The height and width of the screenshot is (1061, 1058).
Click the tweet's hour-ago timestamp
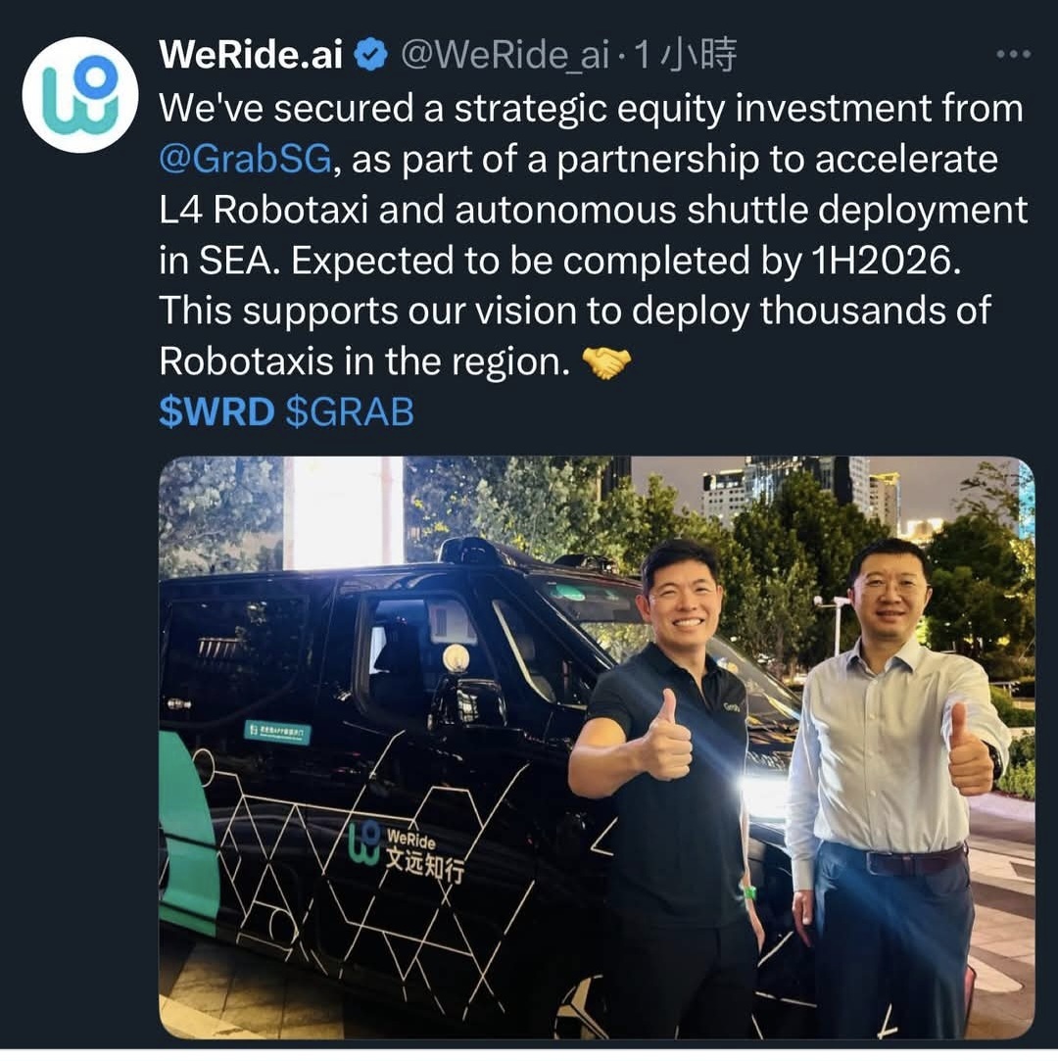point(685,54)
